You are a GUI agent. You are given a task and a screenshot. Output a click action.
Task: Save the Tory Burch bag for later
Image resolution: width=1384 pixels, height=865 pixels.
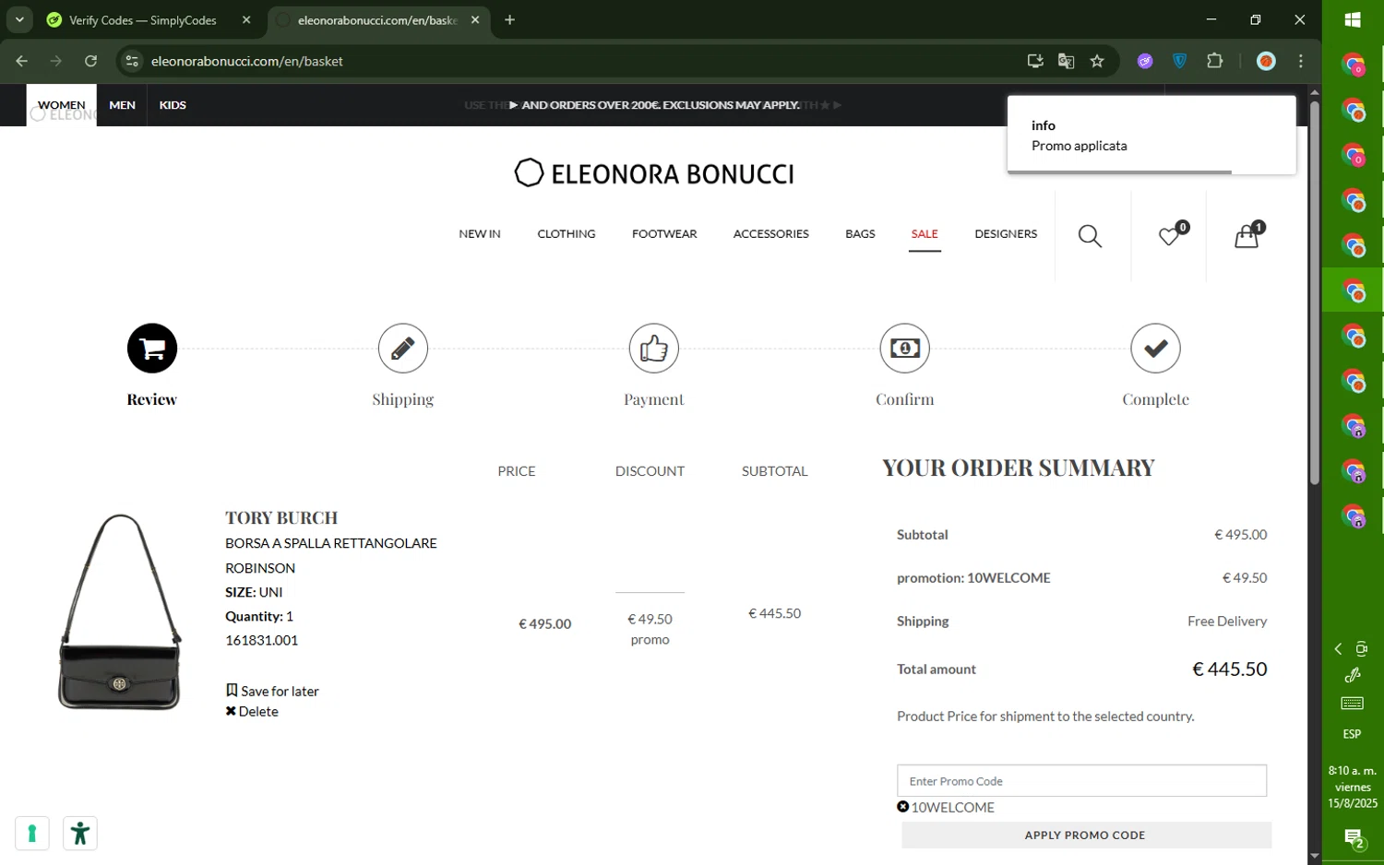tap(272, 691)
